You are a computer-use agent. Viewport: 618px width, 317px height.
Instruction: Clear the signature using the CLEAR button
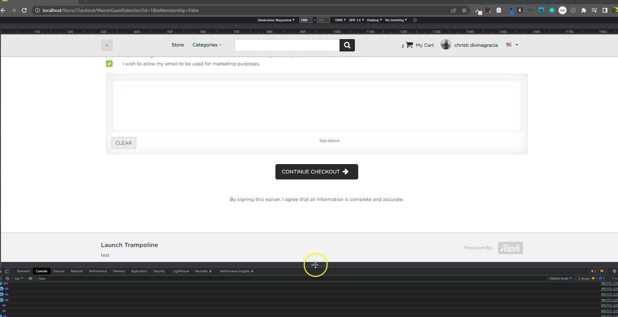(123, 143)
